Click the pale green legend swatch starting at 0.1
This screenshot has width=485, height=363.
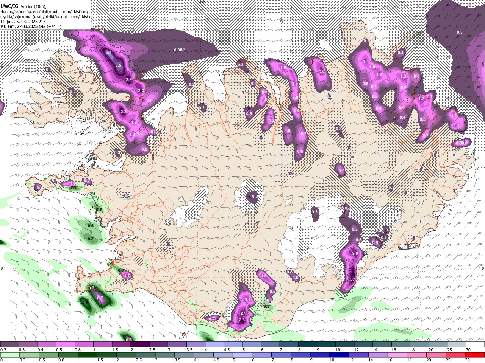coord(9,355)
